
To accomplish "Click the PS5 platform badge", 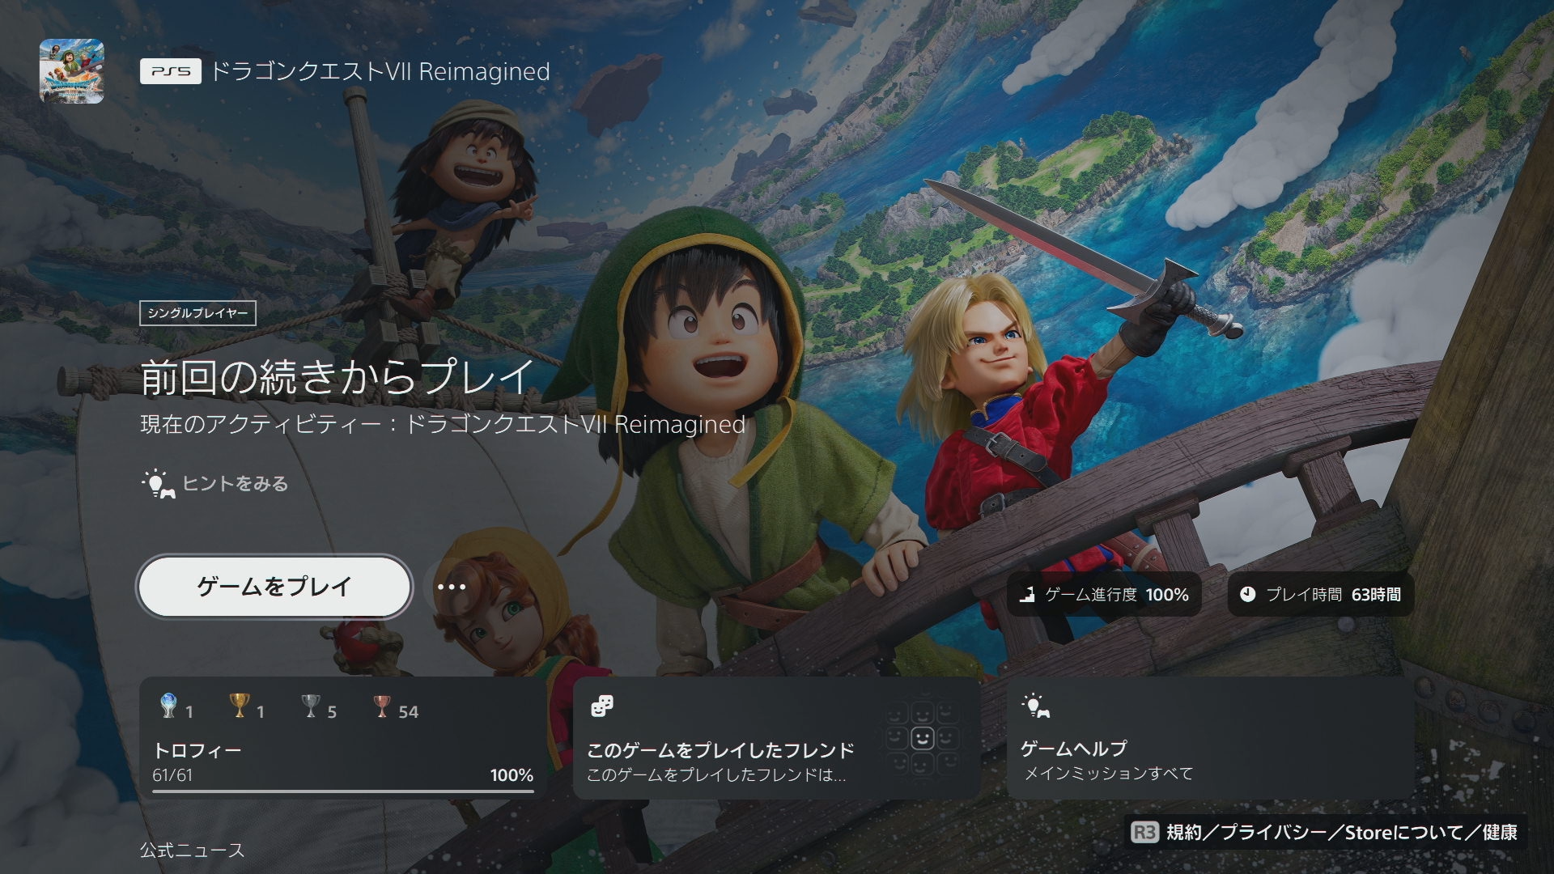I will 170,71.
